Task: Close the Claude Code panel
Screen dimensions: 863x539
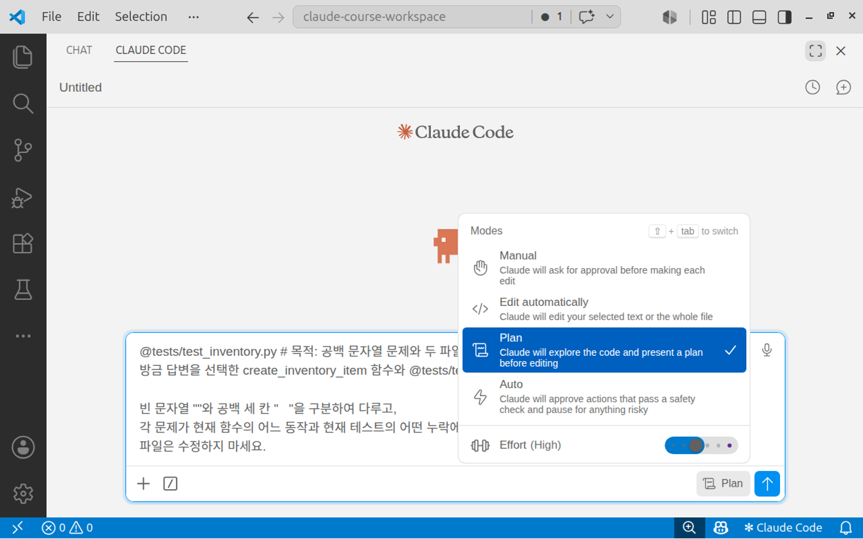Action: tap(841, 50)
